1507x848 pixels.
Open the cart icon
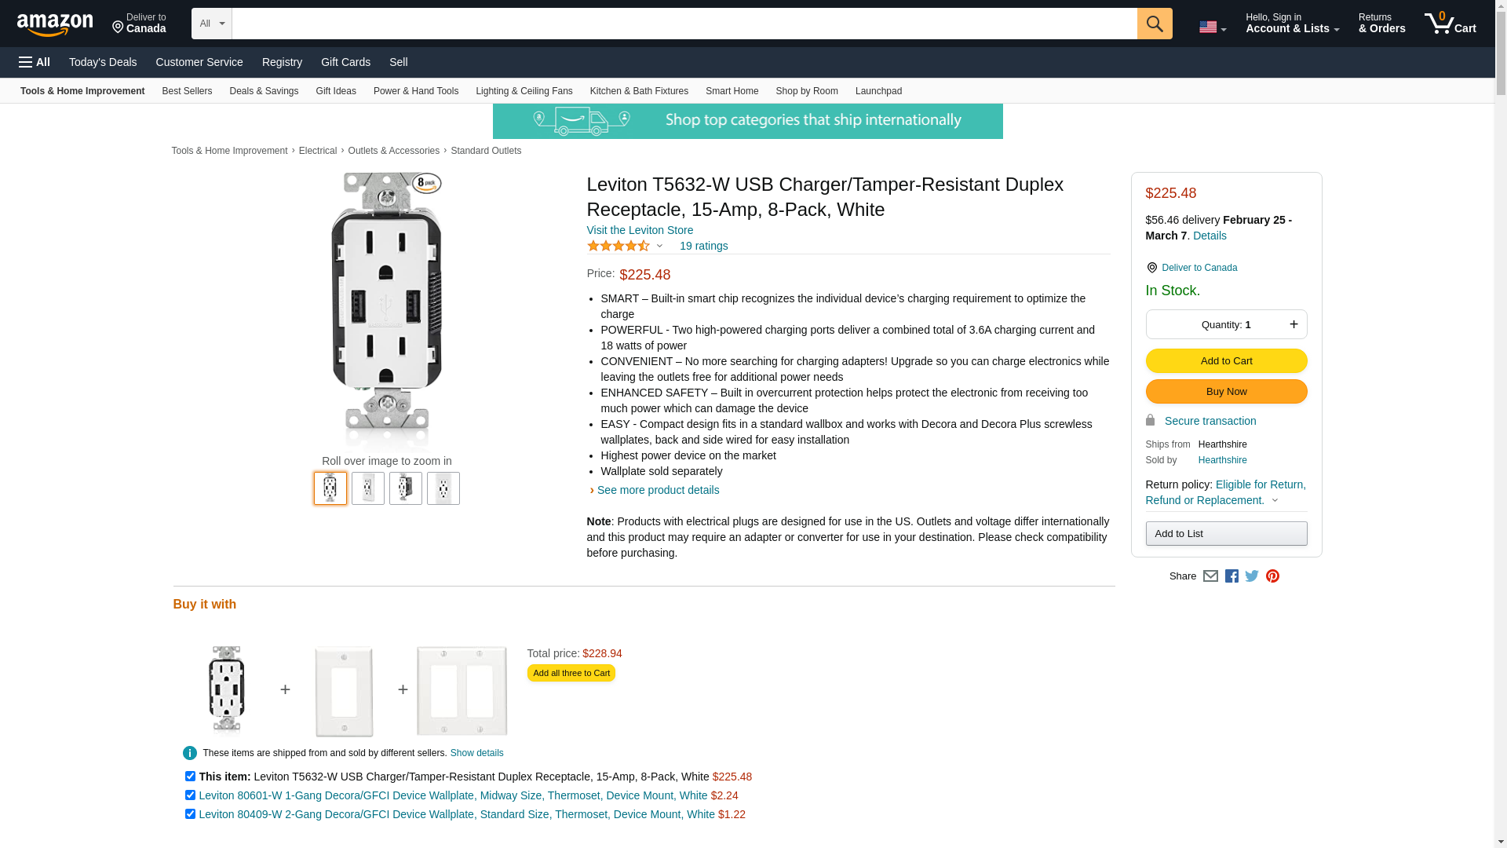[x=1450, y=24]
